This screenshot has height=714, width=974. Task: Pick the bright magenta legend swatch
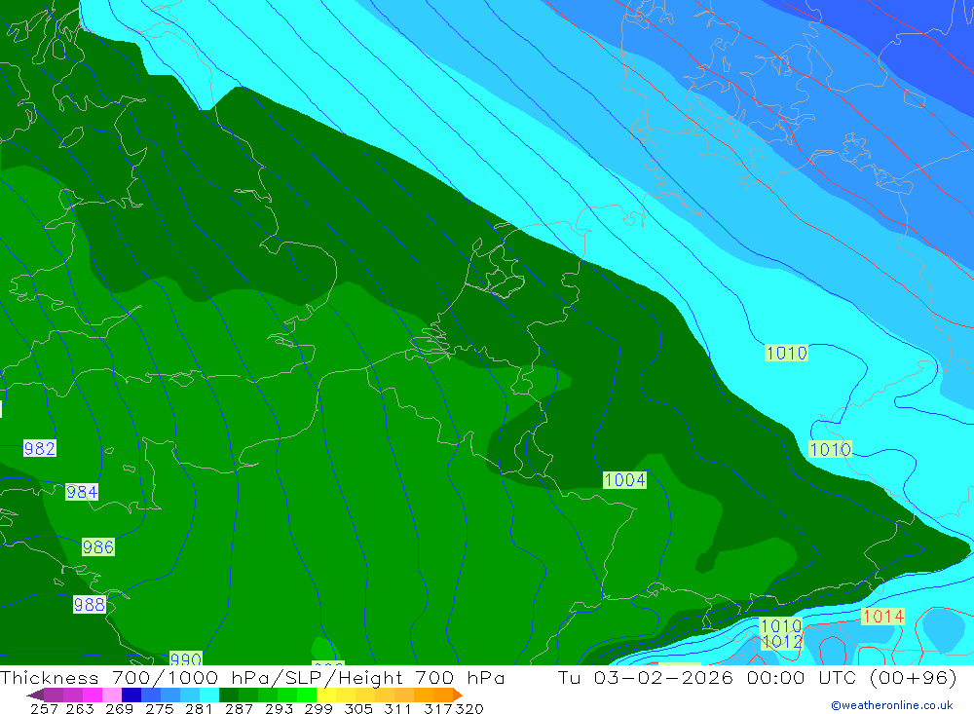(x=92, y=695)
